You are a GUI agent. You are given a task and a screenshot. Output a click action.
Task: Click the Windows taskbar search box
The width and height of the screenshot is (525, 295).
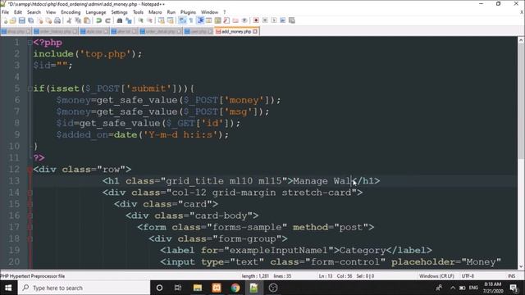pyautogui.click(x=84, y=288)
